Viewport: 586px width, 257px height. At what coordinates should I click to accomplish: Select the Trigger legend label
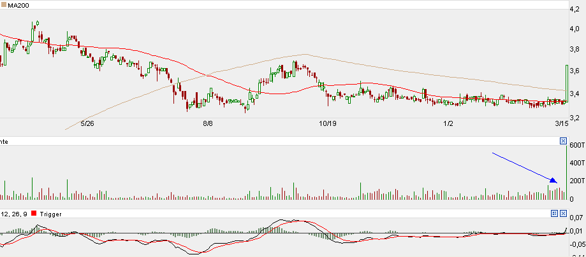click(x=50, y=214)
